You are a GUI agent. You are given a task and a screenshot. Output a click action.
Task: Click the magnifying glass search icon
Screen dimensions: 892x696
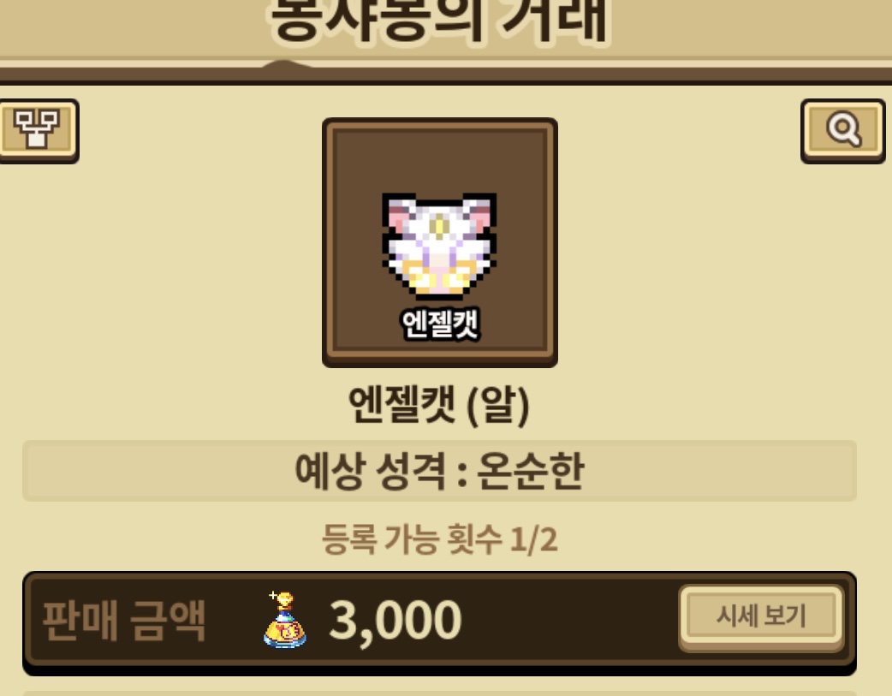tap(843, 130)
